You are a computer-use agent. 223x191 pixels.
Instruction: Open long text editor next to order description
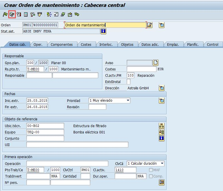pos(150,25)
